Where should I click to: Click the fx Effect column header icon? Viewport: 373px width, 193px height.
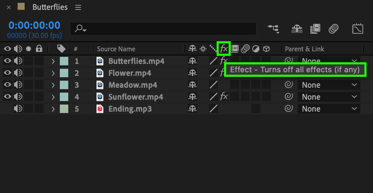(223, 49)
